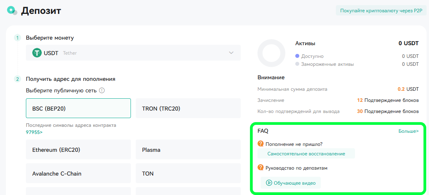Click the blue Доступно legend dot

297,56
